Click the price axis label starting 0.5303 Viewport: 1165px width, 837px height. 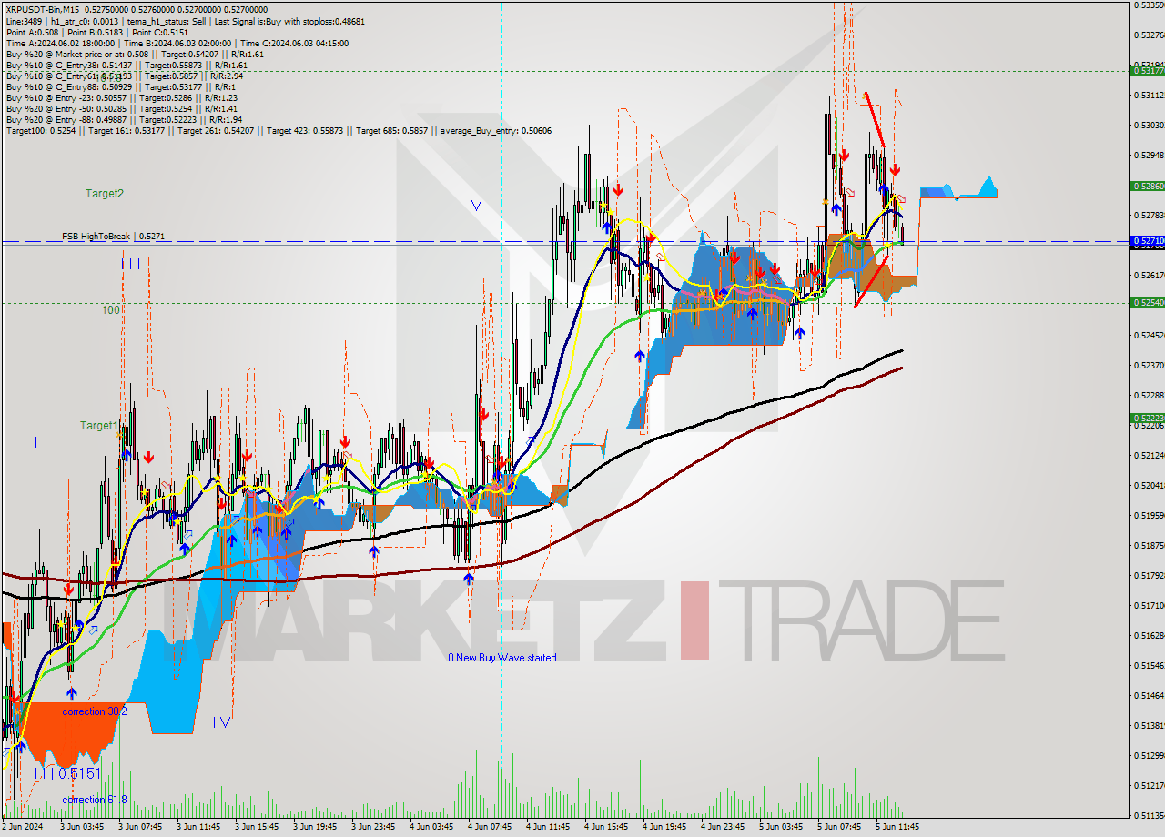[x=1148, y=125]
